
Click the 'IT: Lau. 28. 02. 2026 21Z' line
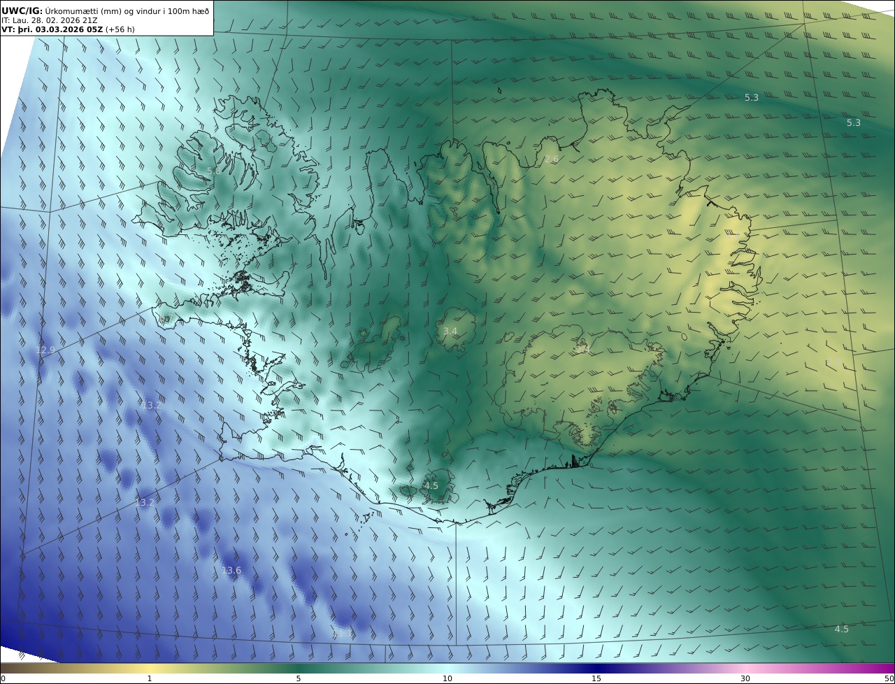click(49, 20)
